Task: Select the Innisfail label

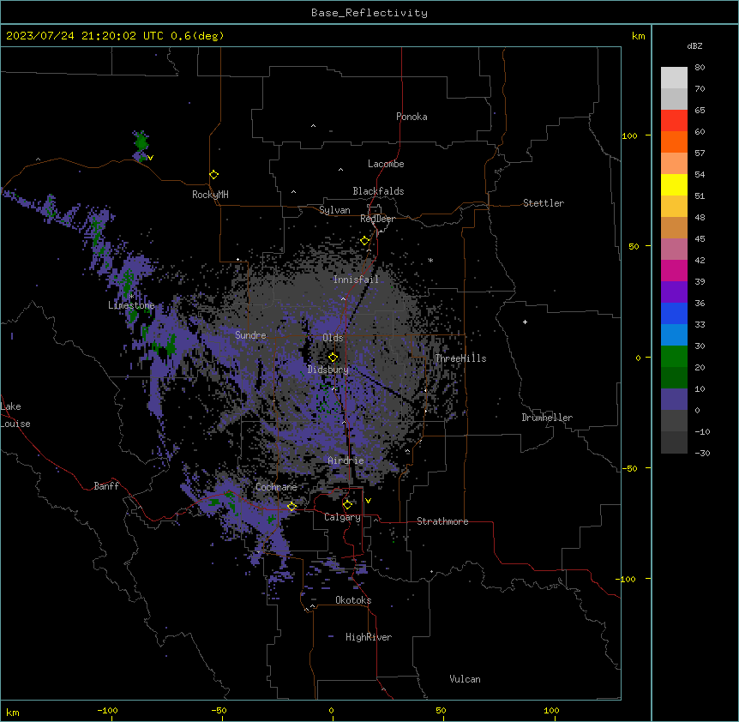Action: pyautogui.click(x=356, y=280)
